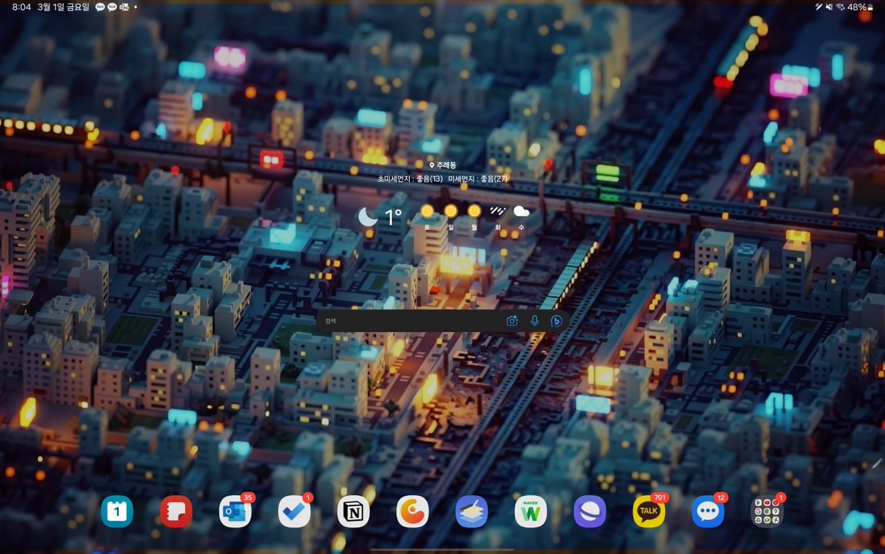Tap the moon current weather icon

click(368, 217)
